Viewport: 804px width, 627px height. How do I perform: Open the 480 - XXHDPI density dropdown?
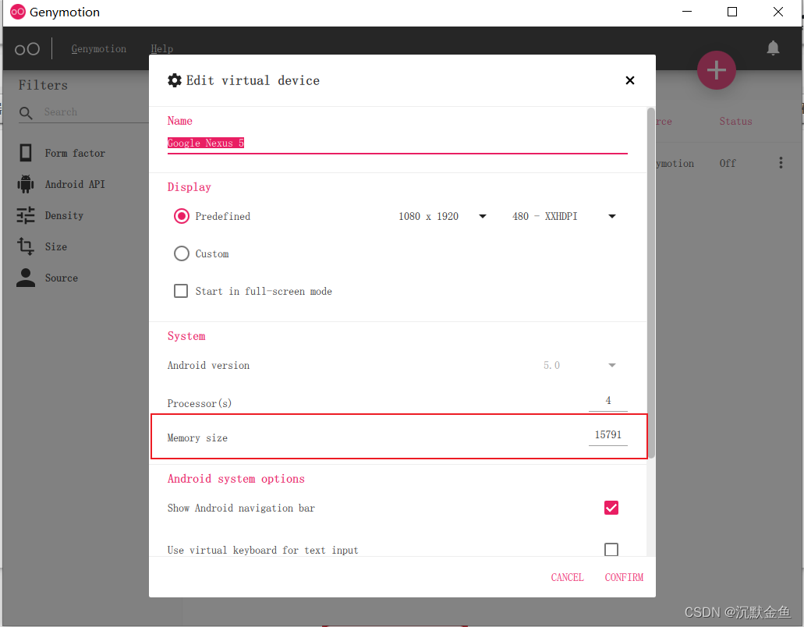(x=564, y=216)
